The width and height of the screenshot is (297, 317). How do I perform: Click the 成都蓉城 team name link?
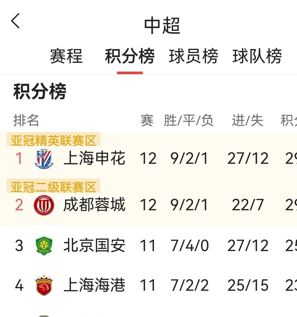coord(95,204)
